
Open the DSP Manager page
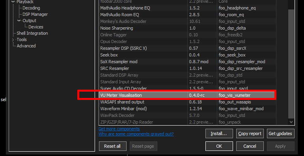[x=35, y=14]
